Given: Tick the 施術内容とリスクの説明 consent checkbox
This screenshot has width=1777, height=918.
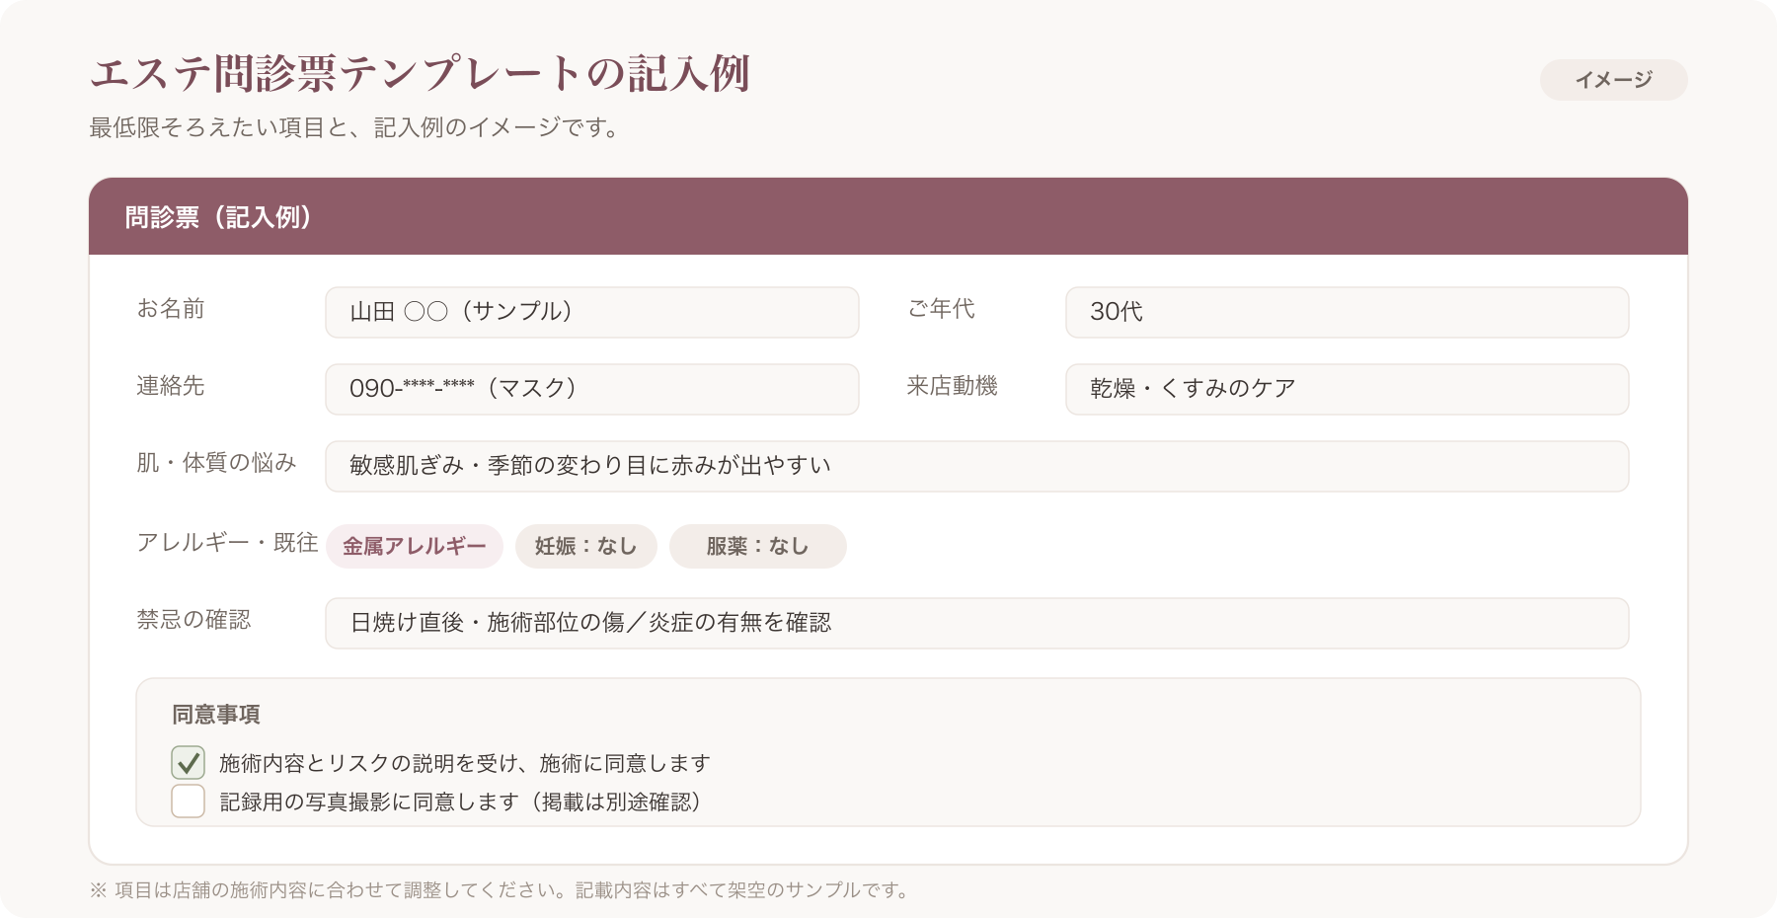Looking at the screenshot, I should [x=188, y=763].
